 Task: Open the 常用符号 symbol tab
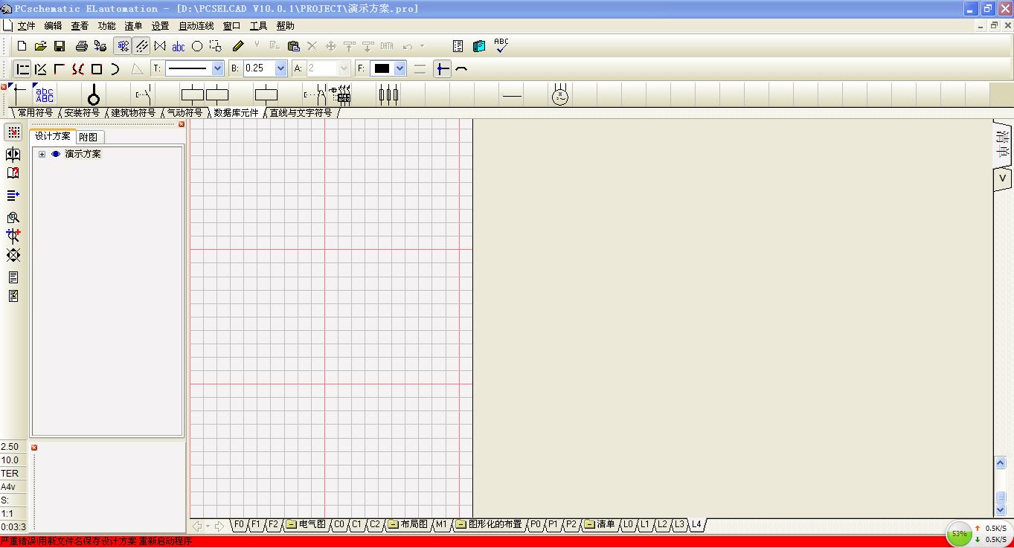(35, 113)
